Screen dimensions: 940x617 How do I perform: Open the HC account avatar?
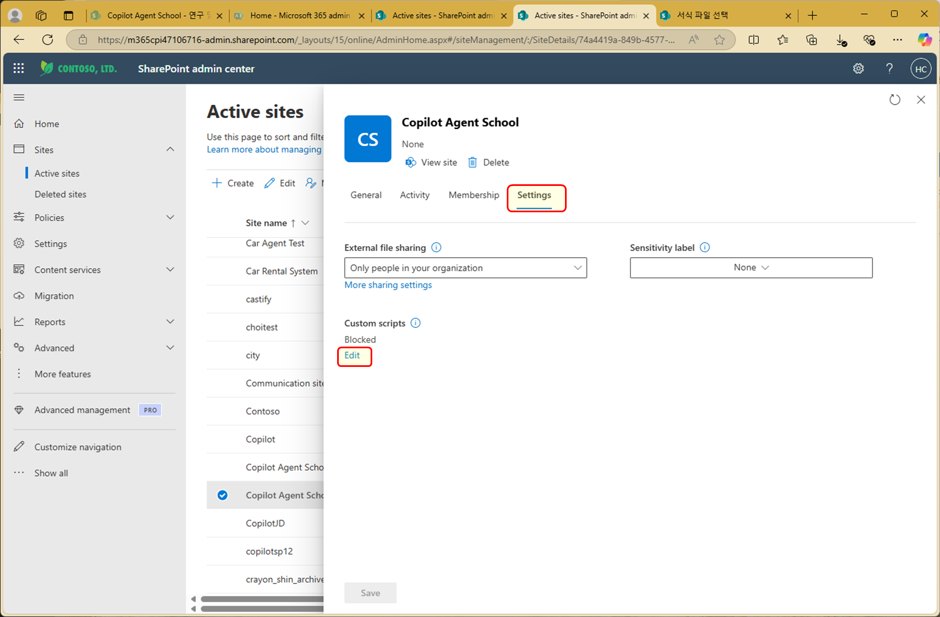921,69
